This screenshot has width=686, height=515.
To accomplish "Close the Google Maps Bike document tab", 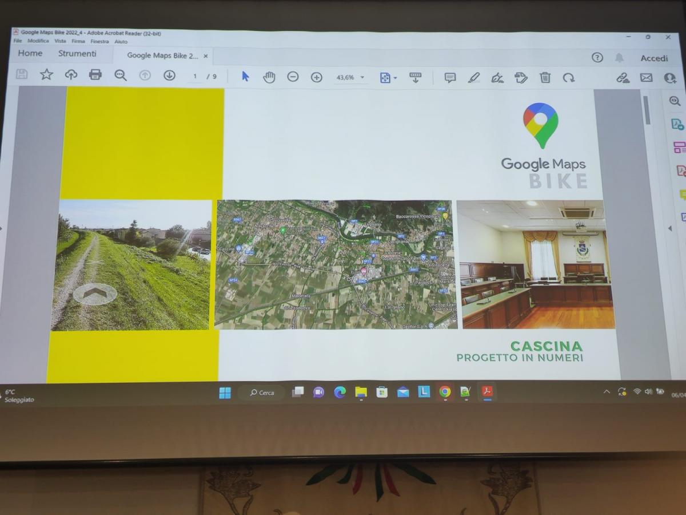I will [206, 56].
